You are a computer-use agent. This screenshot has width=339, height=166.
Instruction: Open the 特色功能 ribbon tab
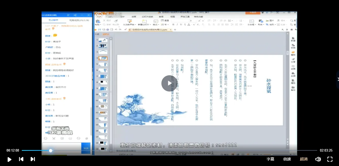tap(199, 17)
